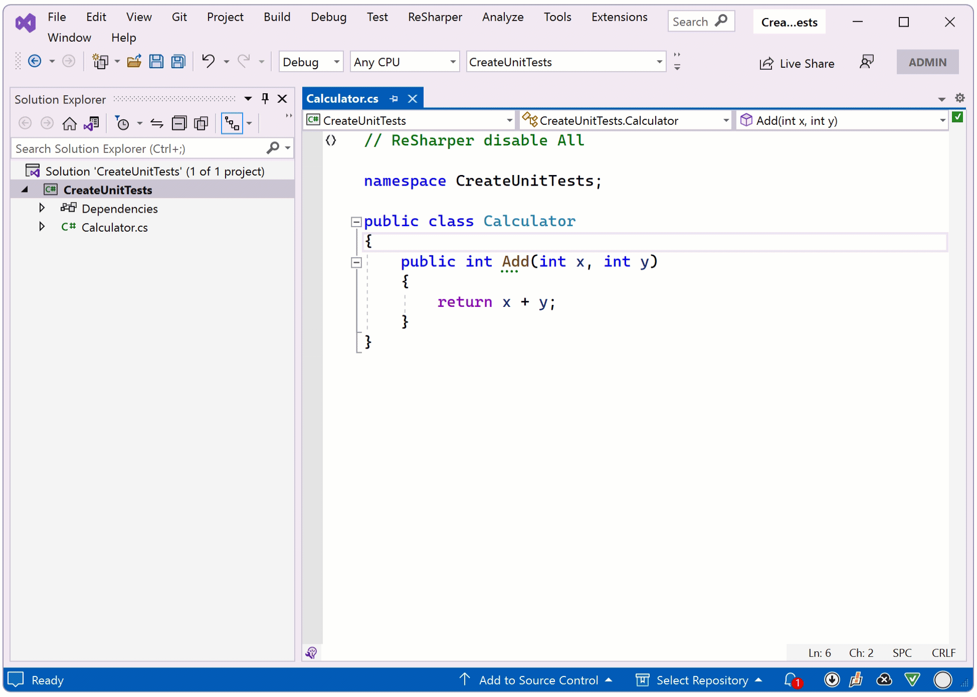Toggle the Track Active Item button in Solution Explorer

click(x=232, y=123)
